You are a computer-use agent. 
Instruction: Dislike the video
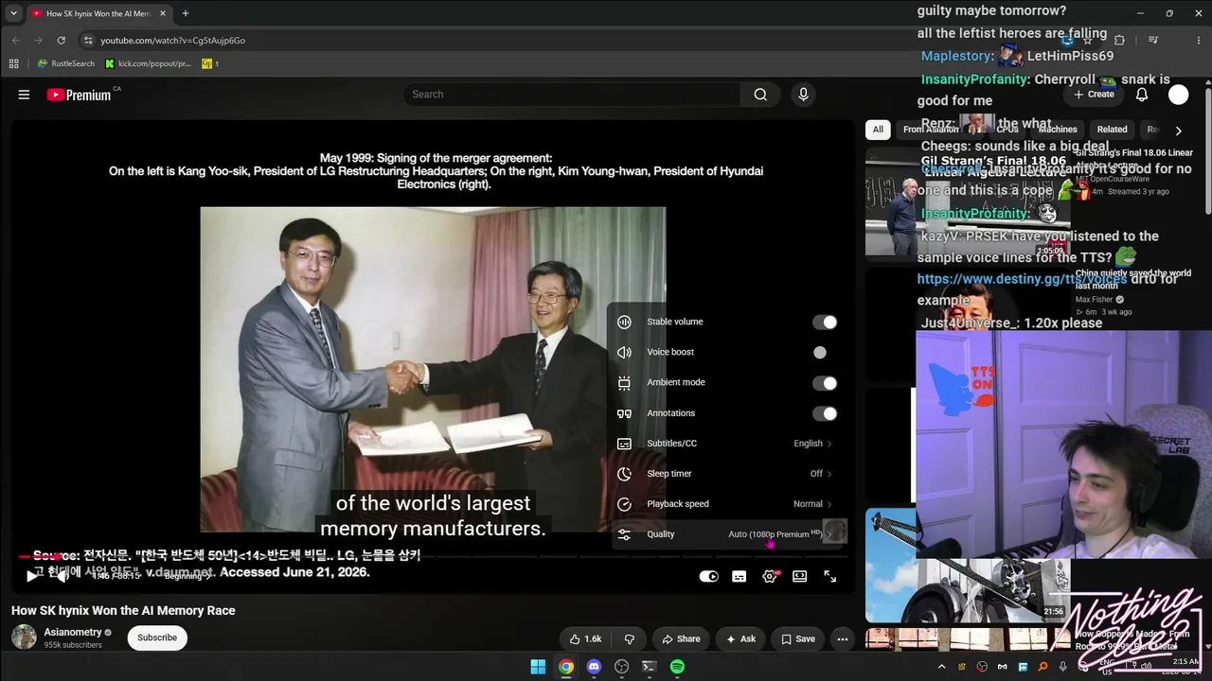click(630, 638)
